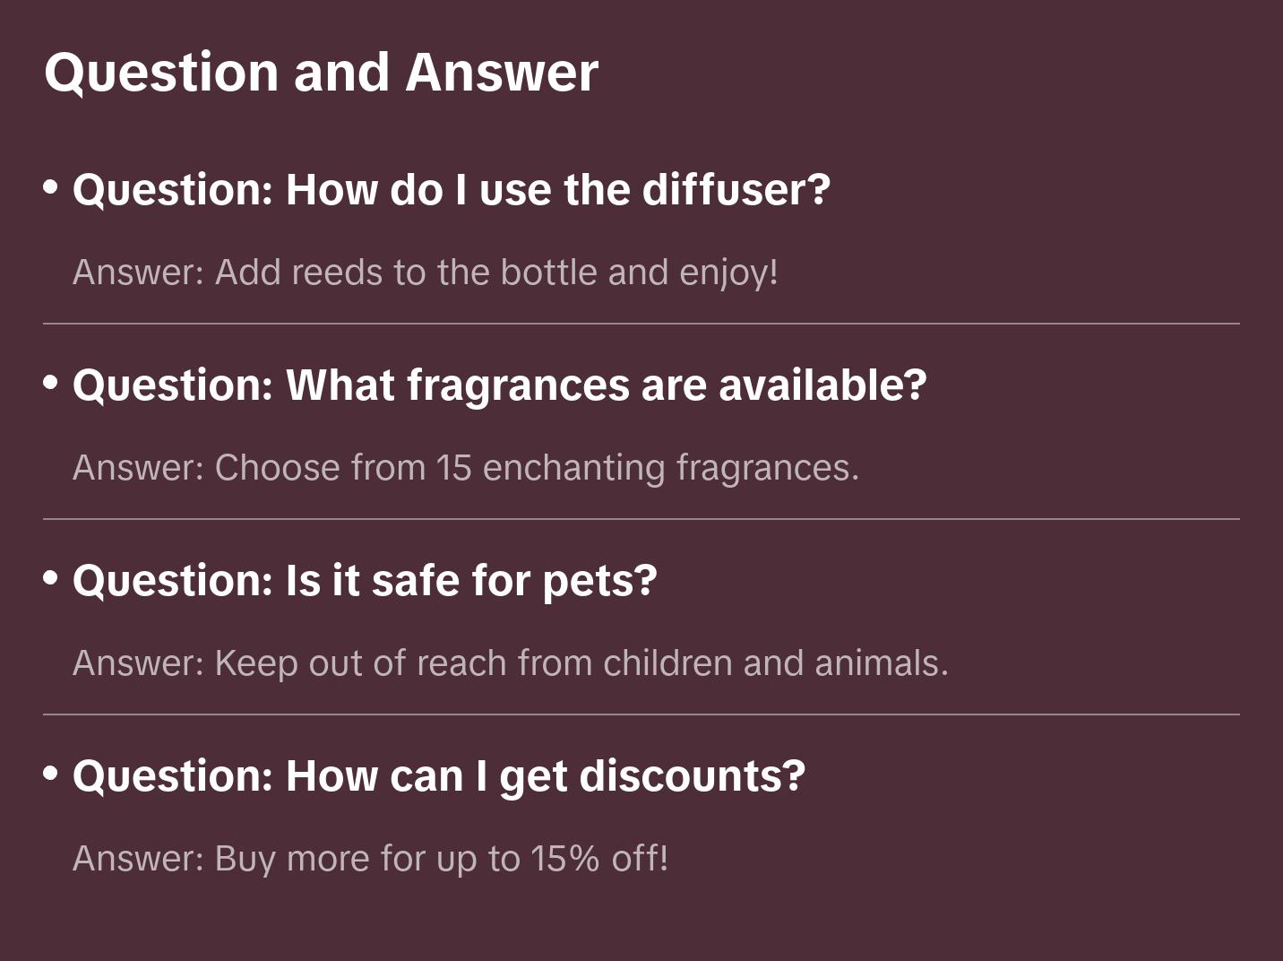Select the 'bottle and enjoy!' text
1283x961 pixels.
point(639,273)
